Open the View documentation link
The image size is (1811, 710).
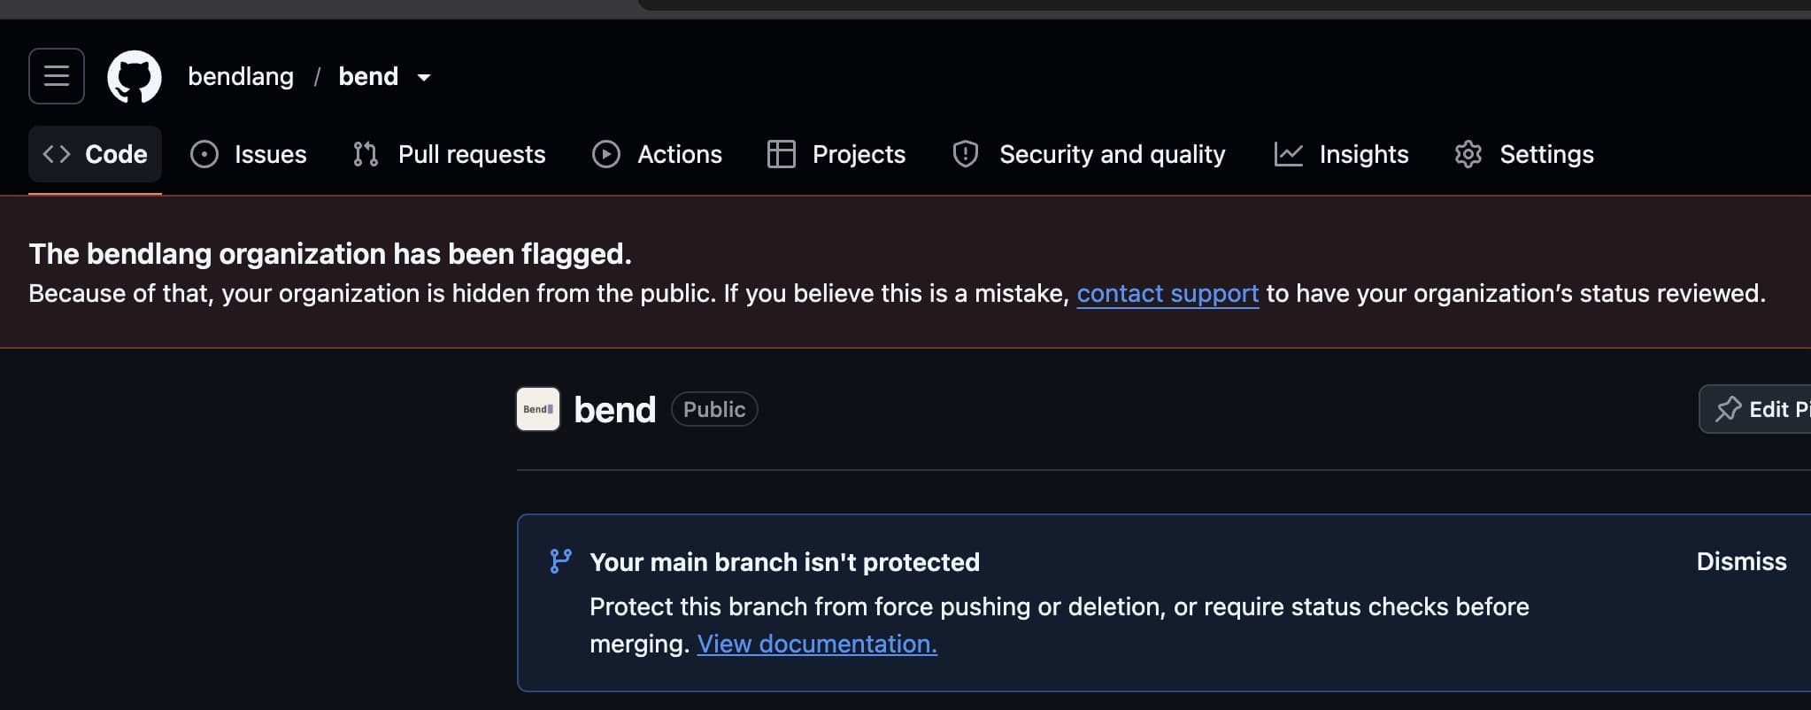817,644
